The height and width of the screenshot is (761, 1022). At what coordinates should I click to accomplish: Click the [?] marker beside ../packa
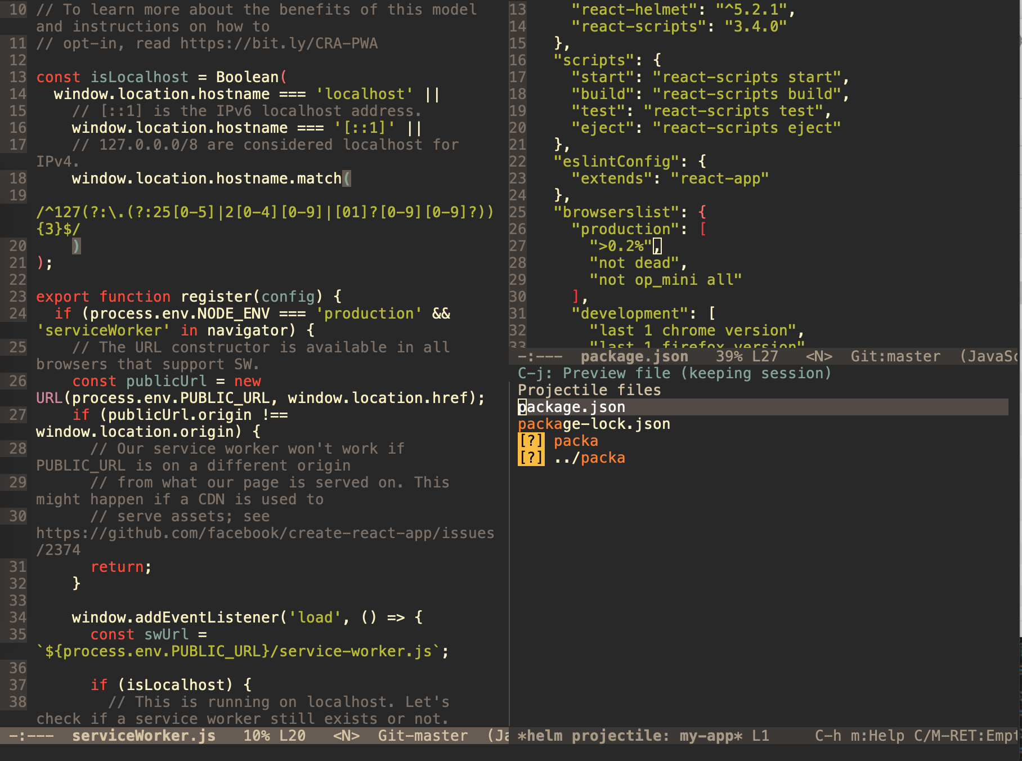(x=531, y=458)
